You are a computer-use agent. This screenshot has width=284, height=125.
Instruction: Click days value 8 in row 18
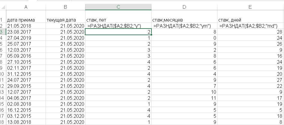[250, 122]
